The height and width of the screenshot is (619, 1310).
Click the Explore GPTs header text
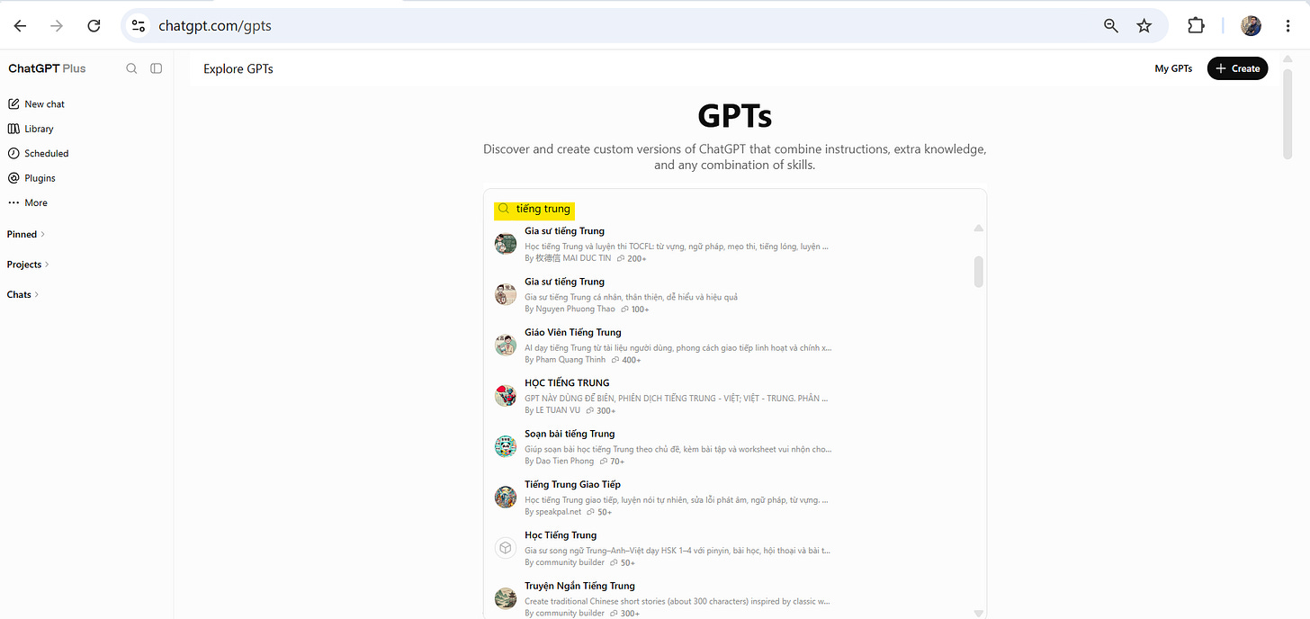(x=238, y=68)
